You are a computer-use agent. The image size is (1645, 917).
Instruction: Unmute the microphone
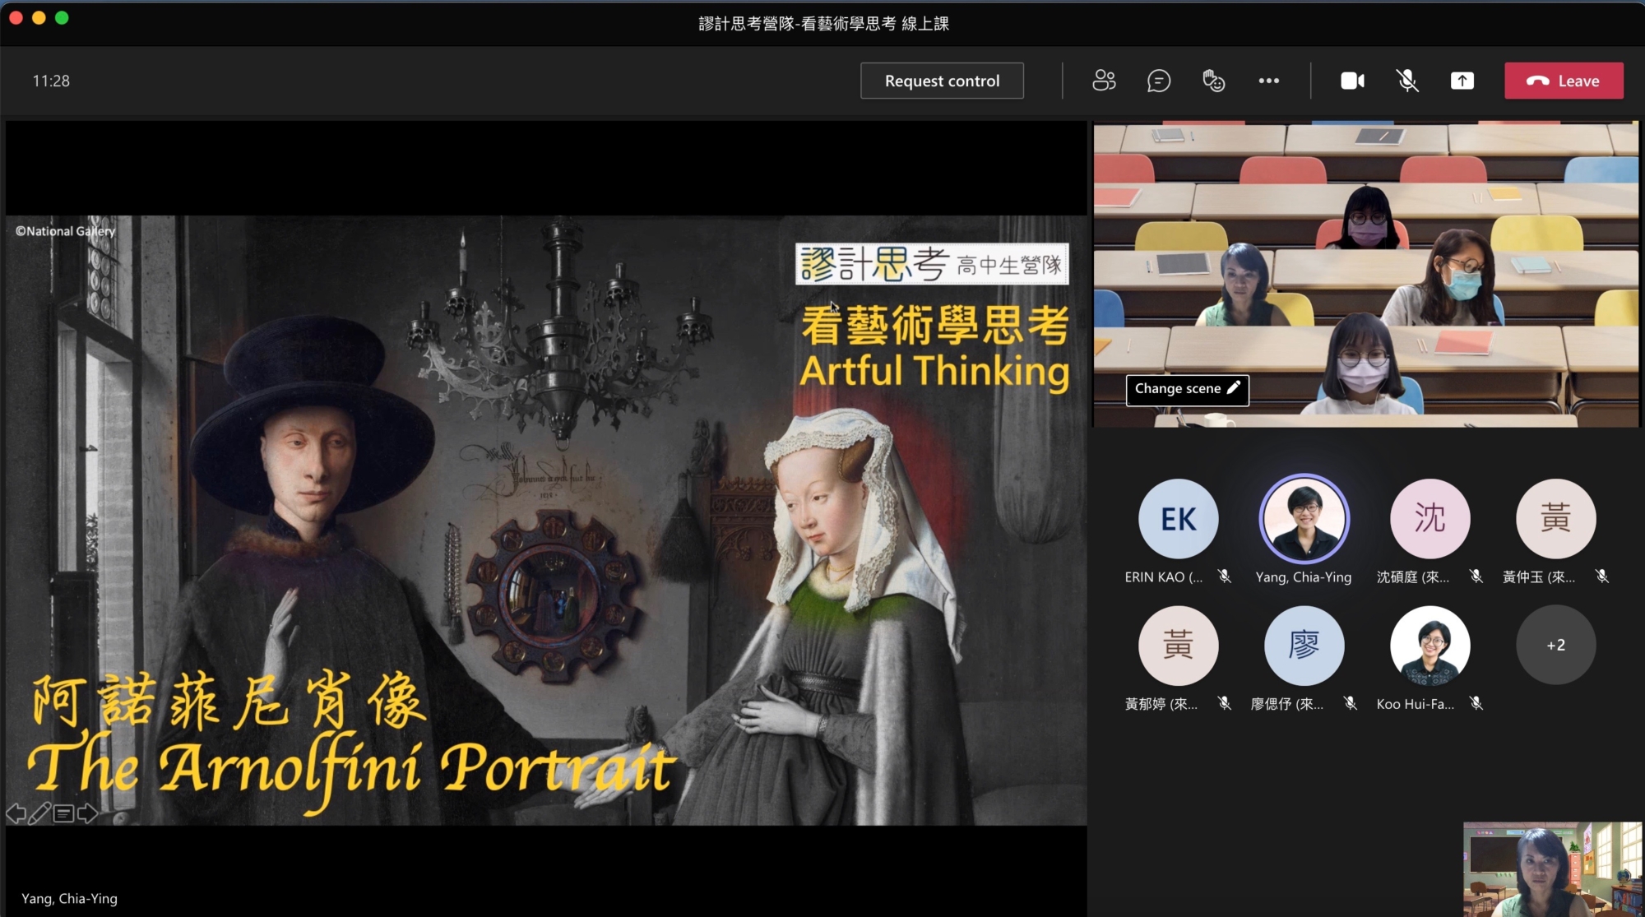(1407, 81)
